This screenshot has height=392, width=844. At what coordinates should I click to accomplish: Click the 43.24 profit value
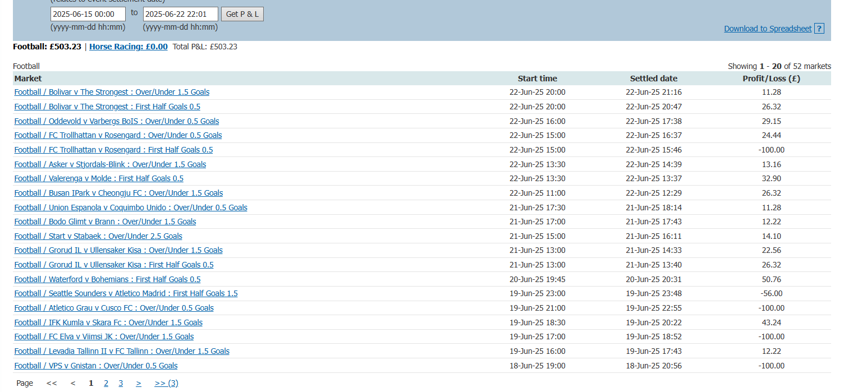771,322
